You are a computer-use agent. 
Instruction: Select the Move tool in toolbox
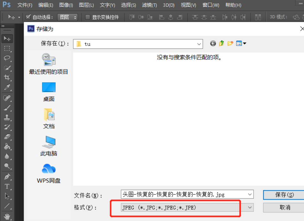tap(7, 39)
